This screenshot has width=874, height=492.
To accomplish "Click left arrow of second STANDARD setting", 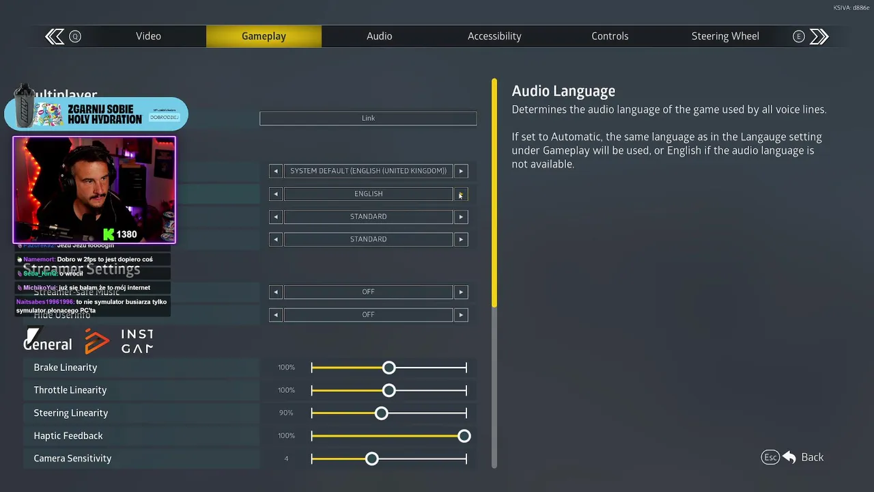I will [276, 239].
